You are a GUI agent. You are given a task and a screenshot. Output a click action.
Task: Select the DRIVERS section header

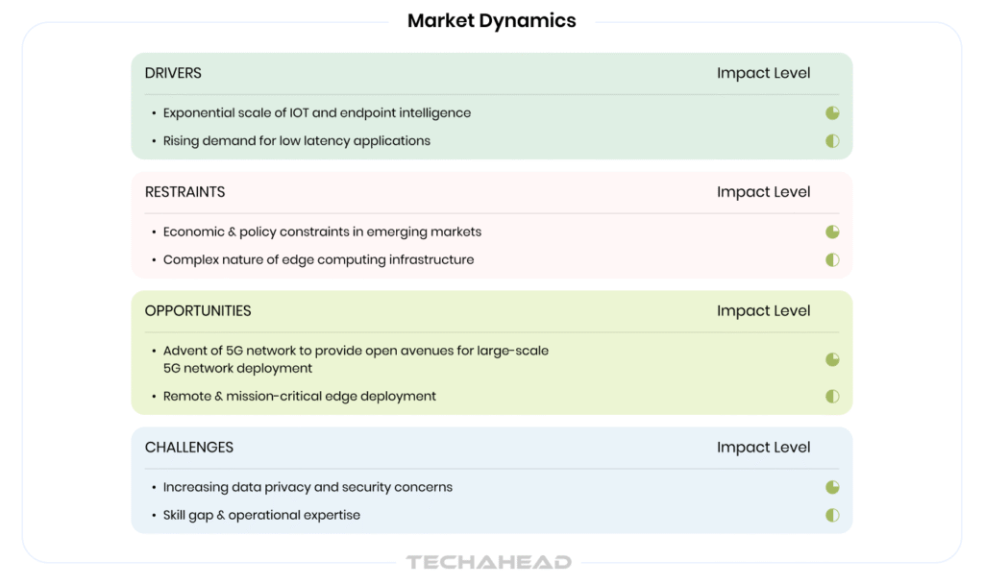tap(173, 74)
